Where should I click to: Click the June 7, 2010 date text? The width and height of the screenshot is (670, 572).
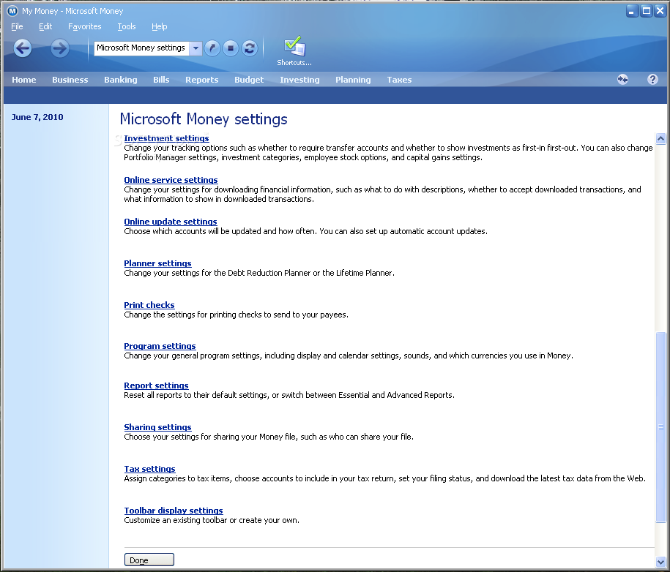click(x=37, y=117)
